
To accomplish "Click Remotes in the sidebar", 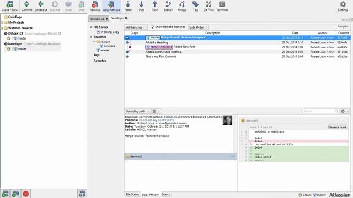I will pos(100,61).
